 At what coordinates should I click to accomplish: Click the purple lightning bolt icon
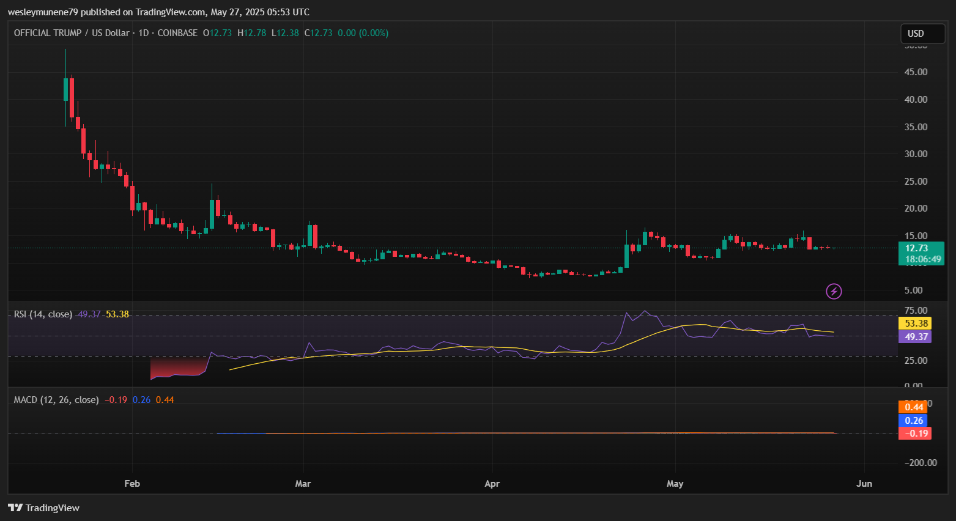click(x=834, y=291)
